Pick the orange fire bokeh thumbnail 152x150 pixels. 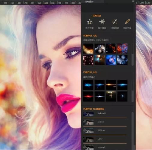pos(88,49)
